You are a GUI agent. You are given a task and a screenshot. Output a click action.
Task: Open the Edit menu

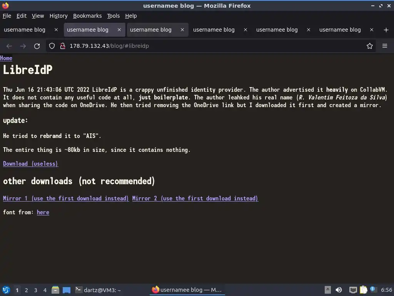tap(22, 16)
